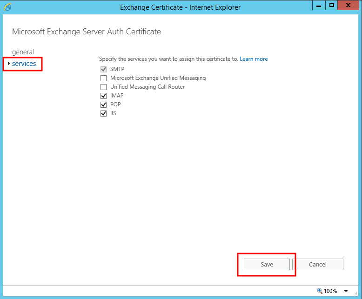The image size is (362, 299).
Task: Click the 100% zoom level text
Action: (x=330, y=291)
